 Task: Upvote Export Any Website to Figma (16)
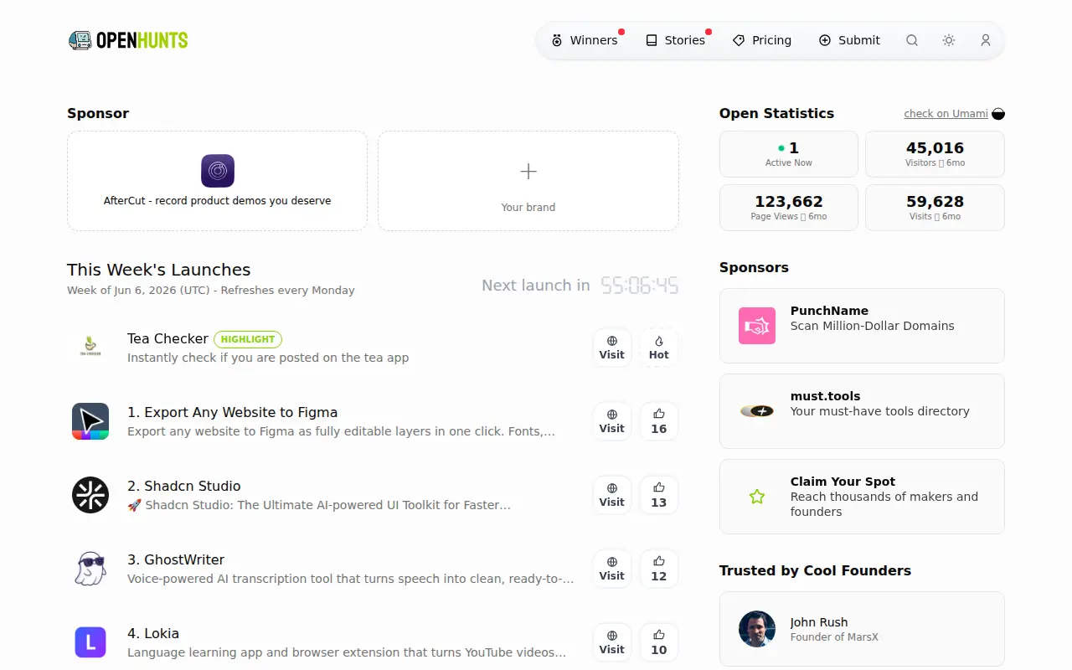[659, 421]
